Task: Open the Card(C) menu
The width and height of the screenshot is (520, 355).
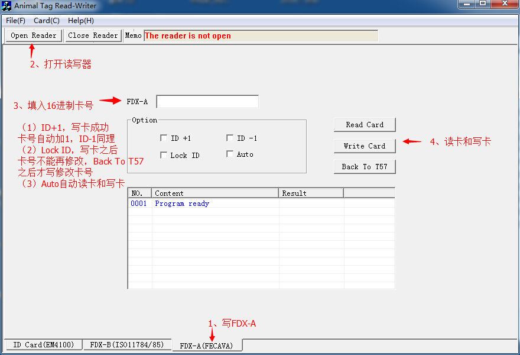Action: [47, 21]
